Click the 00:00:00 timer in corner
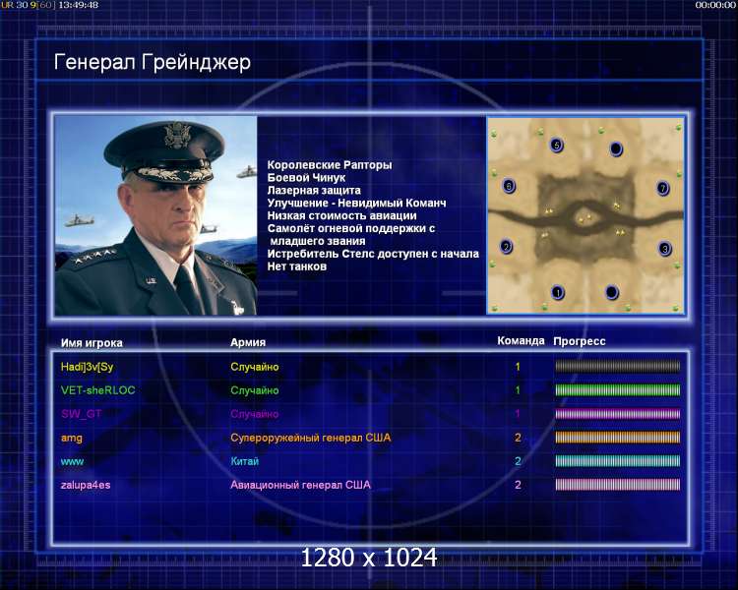 pos(715,5)
